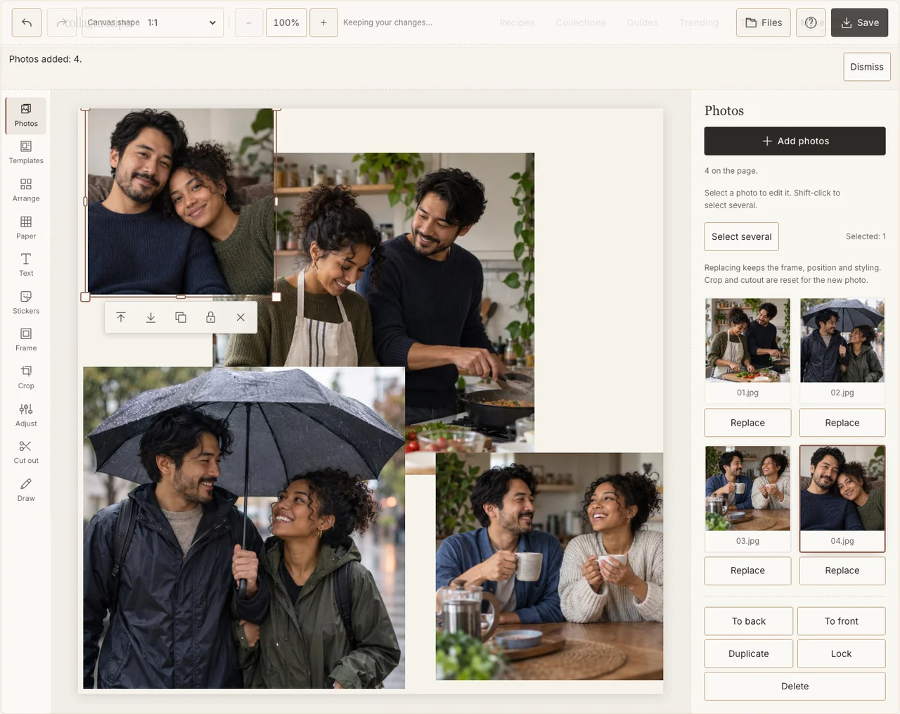Click the Save button
The height and width of the screenshot is (714, 900).
(x=860, y=23)
